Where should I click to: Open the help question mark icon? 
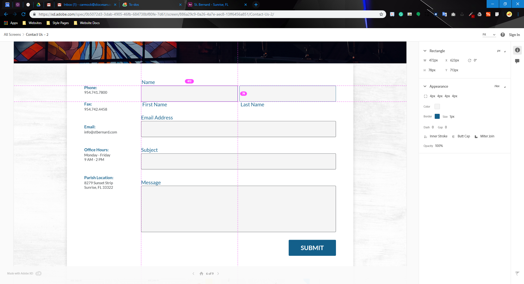click(x=502, y=35)
